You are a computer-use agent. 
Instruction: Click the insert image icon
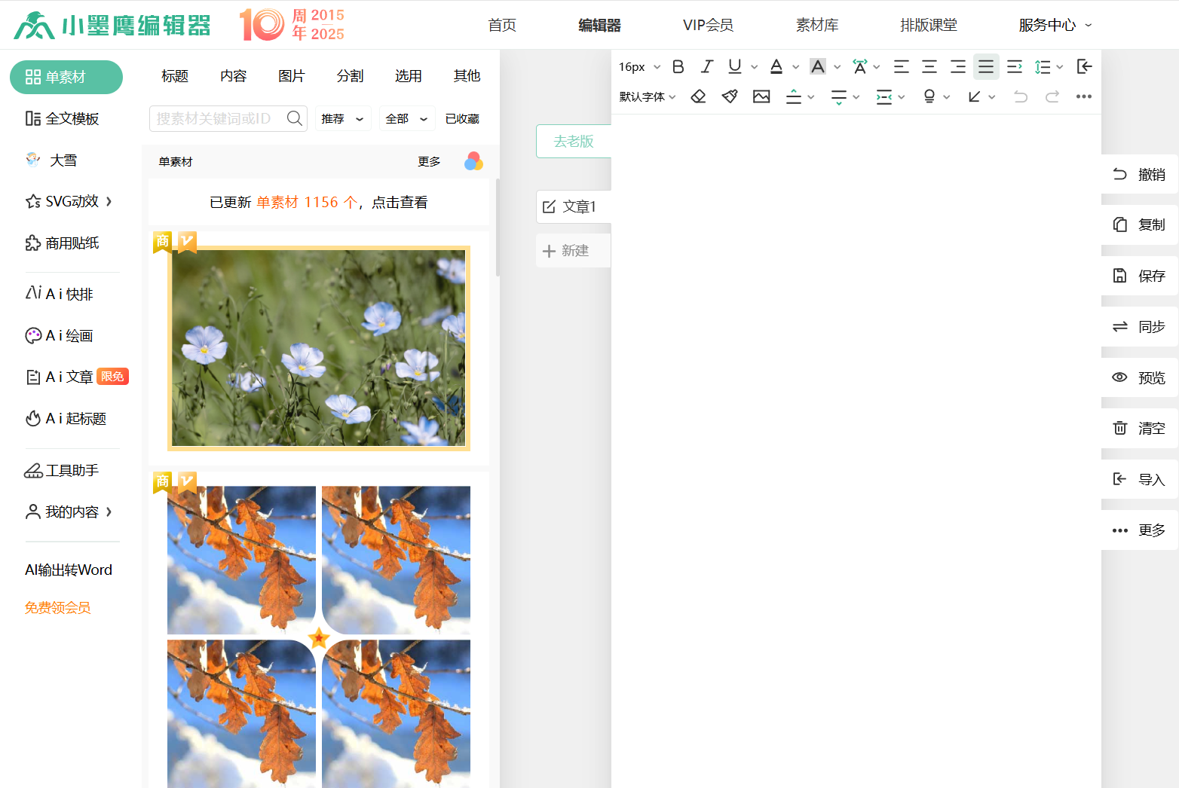tap(761, 96)
